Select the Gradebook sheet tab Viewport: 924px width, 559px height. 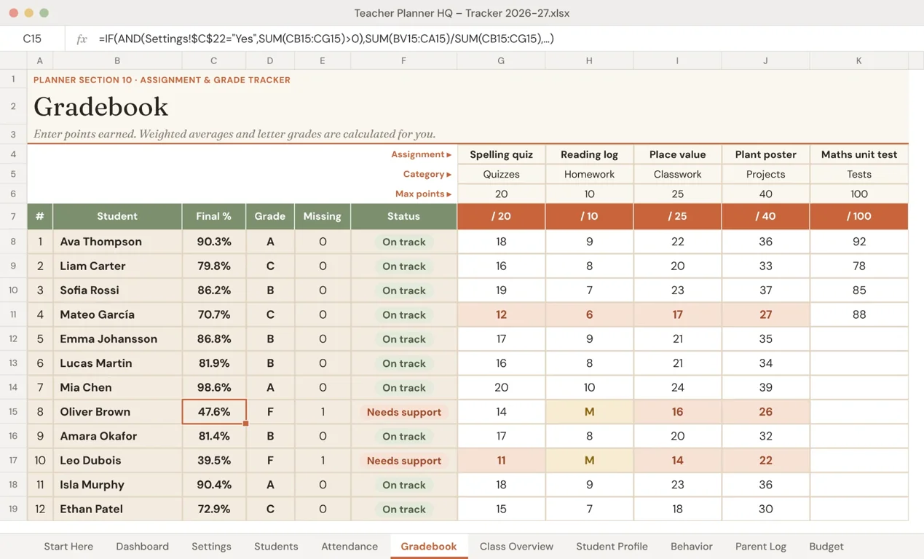(x=429, y=547)
